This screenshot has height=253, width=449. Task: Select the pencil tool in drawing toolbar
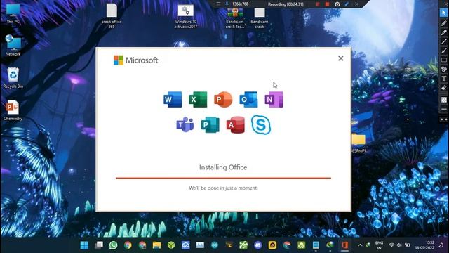tap(444, 23)
